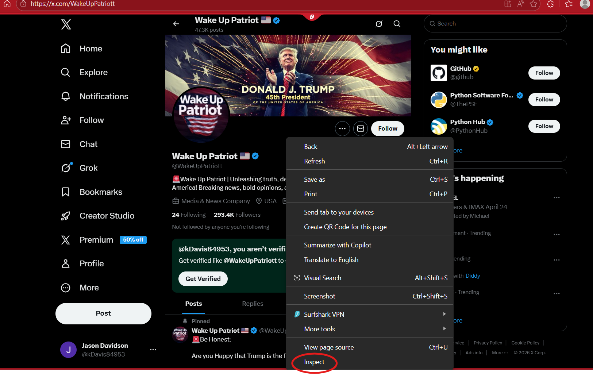Click the X search input field
593x374 pixels.
tap(495, 24)
